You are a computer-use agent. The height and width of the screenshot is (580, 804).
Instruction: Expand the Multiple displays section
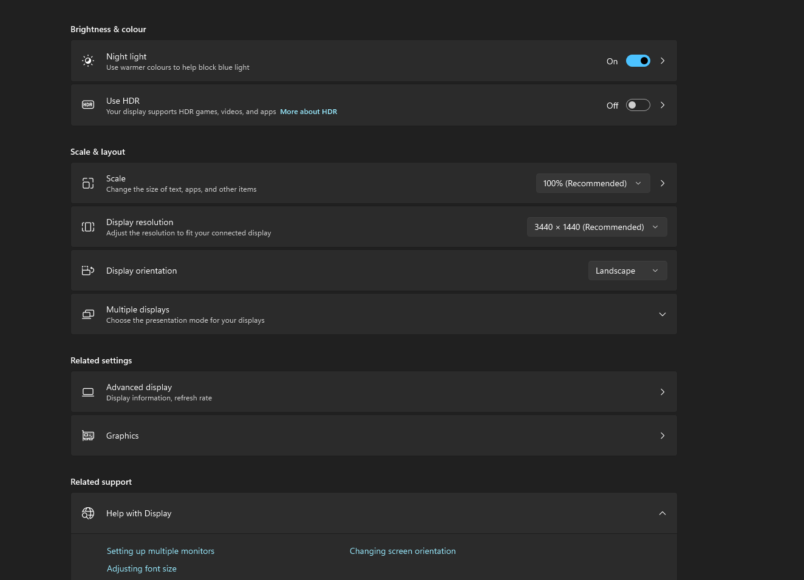click(662, 314)
